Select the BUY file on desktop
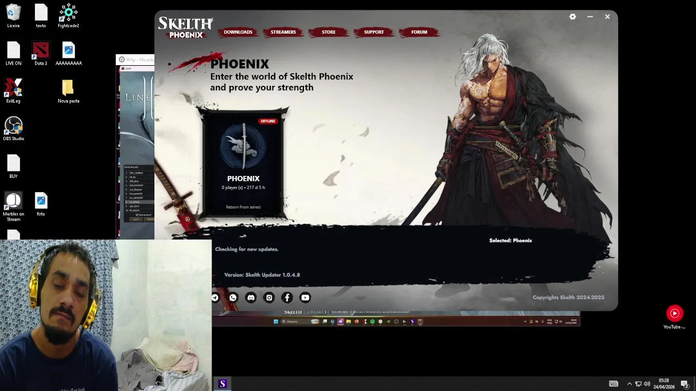 [x=14, y=167]
